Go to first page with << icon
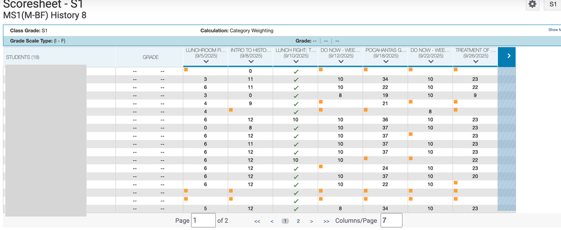This screenshot has width=561, height=230. click(x=257, y=222)
